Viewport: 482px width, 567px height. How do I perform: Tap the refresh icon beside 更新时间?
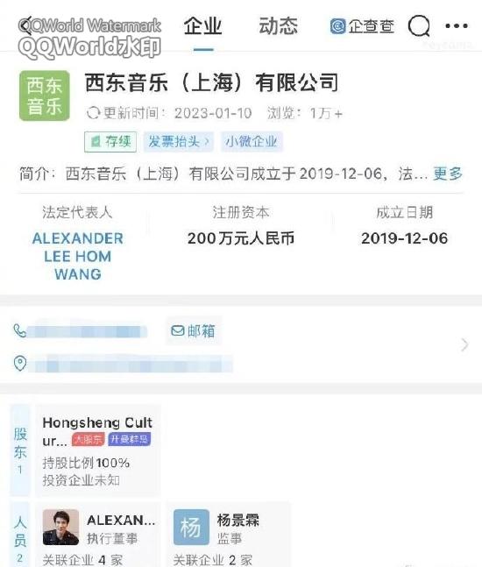point(93,113)
